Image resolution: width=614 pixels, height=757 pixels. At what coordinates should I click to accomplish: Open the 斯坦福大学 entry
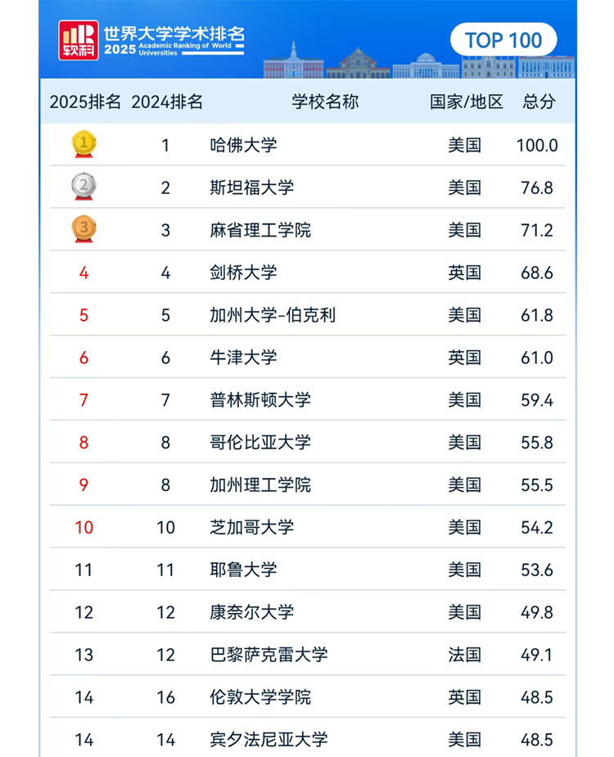coord(251,188)
